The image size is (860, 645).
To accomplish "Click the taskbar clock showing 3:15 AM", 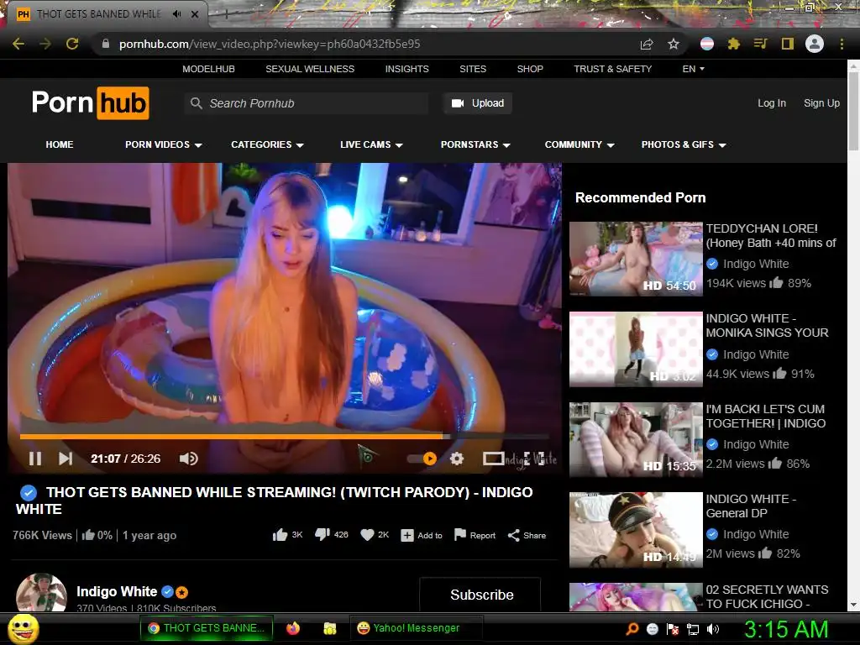I will [x=786, y=629].
